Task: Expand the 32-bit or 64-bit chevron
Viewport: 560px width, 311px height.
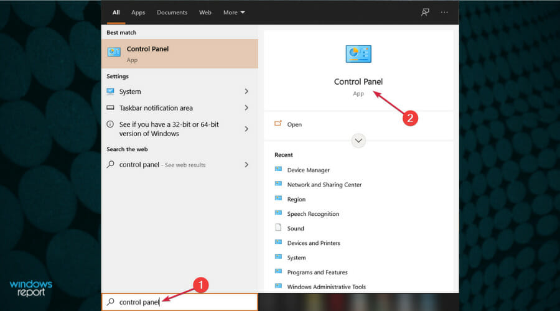Action: point(246,129)
